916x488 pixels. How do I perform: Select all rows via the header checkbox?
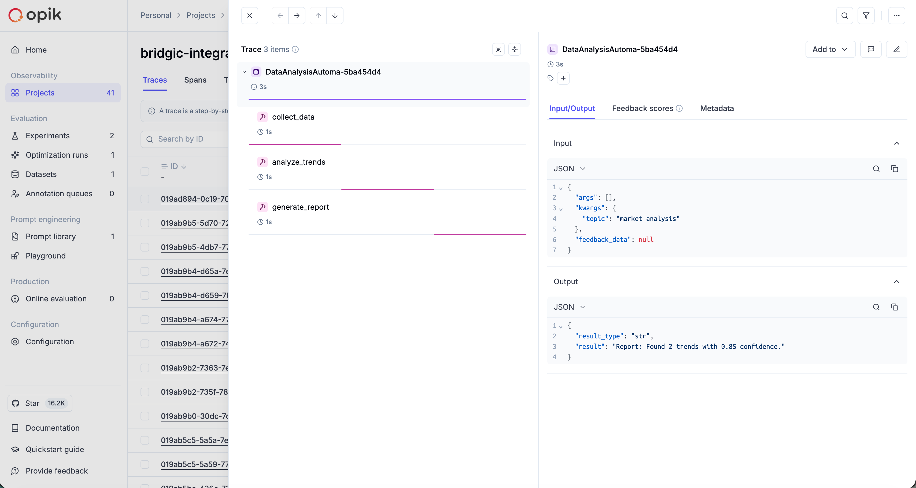pos(145,171)
